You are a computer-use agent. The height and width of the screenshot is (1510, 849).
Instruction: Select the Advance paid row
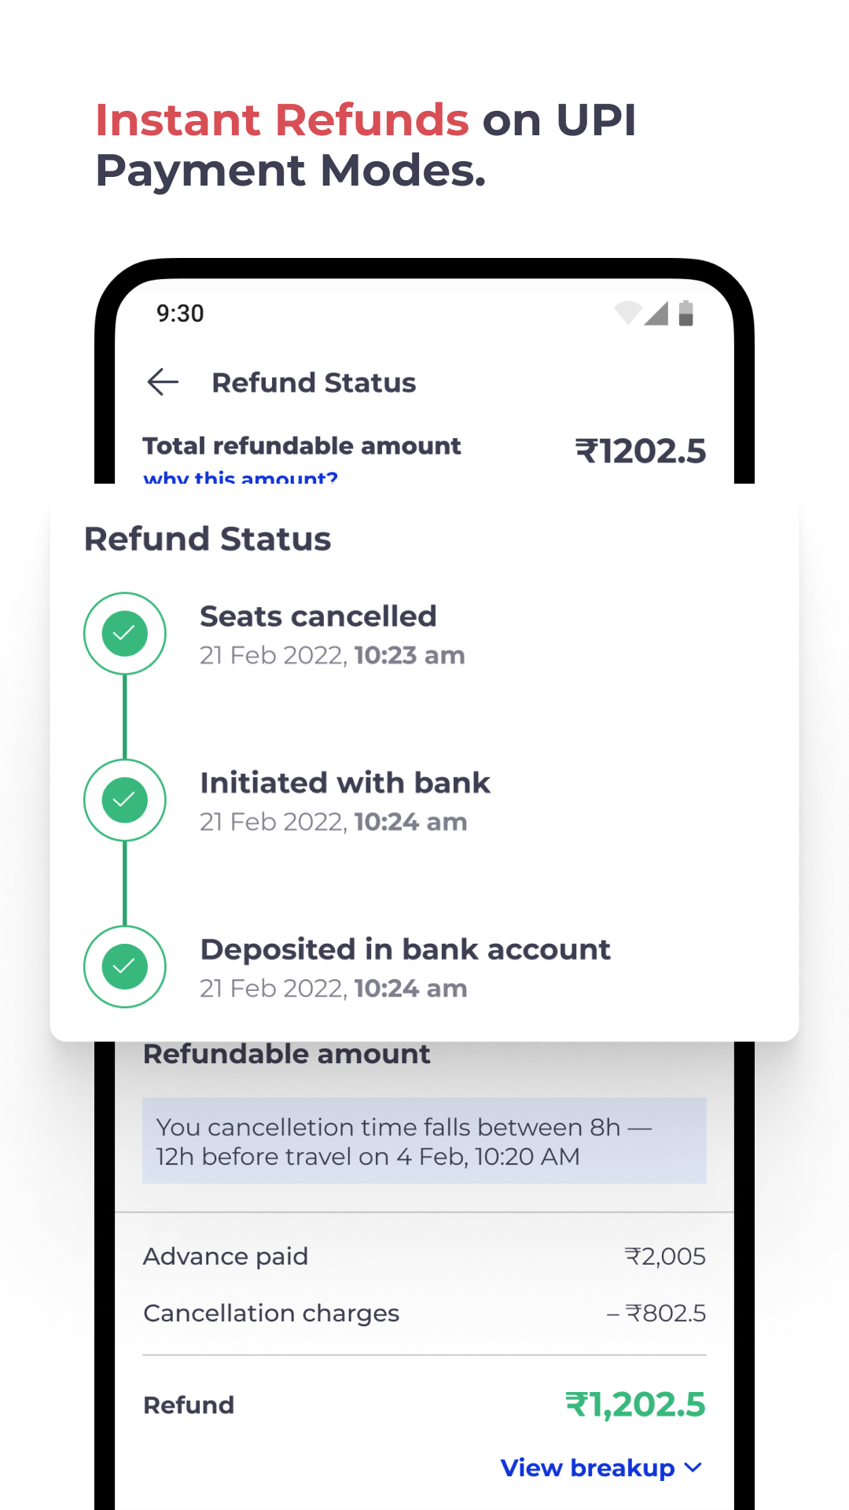pyautogui.click(x=424, y=1256)
